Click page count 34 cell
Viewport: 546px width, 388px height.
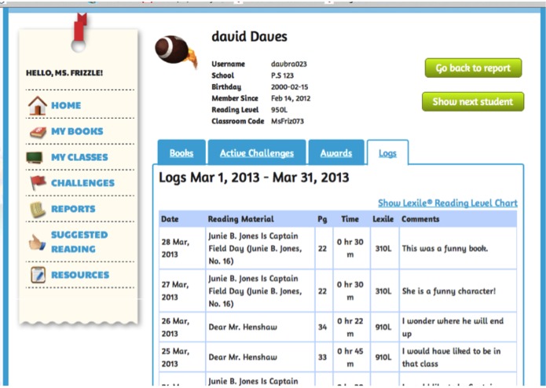322,327
